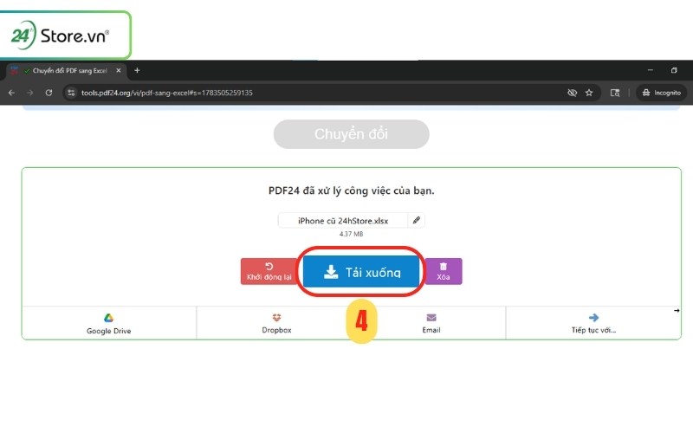Share the file via Email
The width and height of the screenshot is (693, 433).
pyautogui.click(x=431, y=323)
